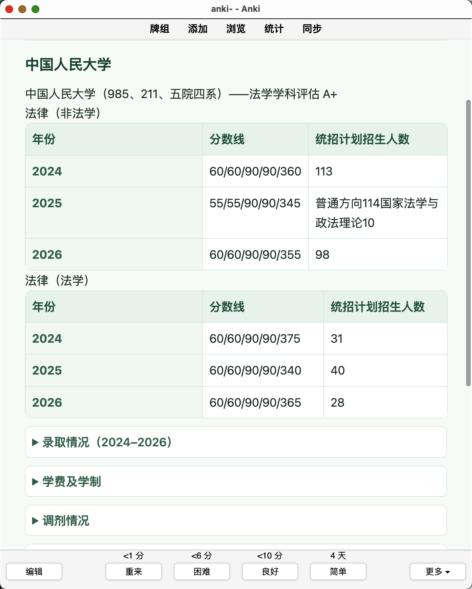Minimize the Anki window with yellow button
This screenshot has height=589, width=472.
coord(22,9)
